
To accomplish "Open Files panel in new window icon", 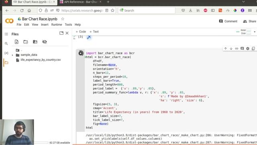I will tap(61, 33).
